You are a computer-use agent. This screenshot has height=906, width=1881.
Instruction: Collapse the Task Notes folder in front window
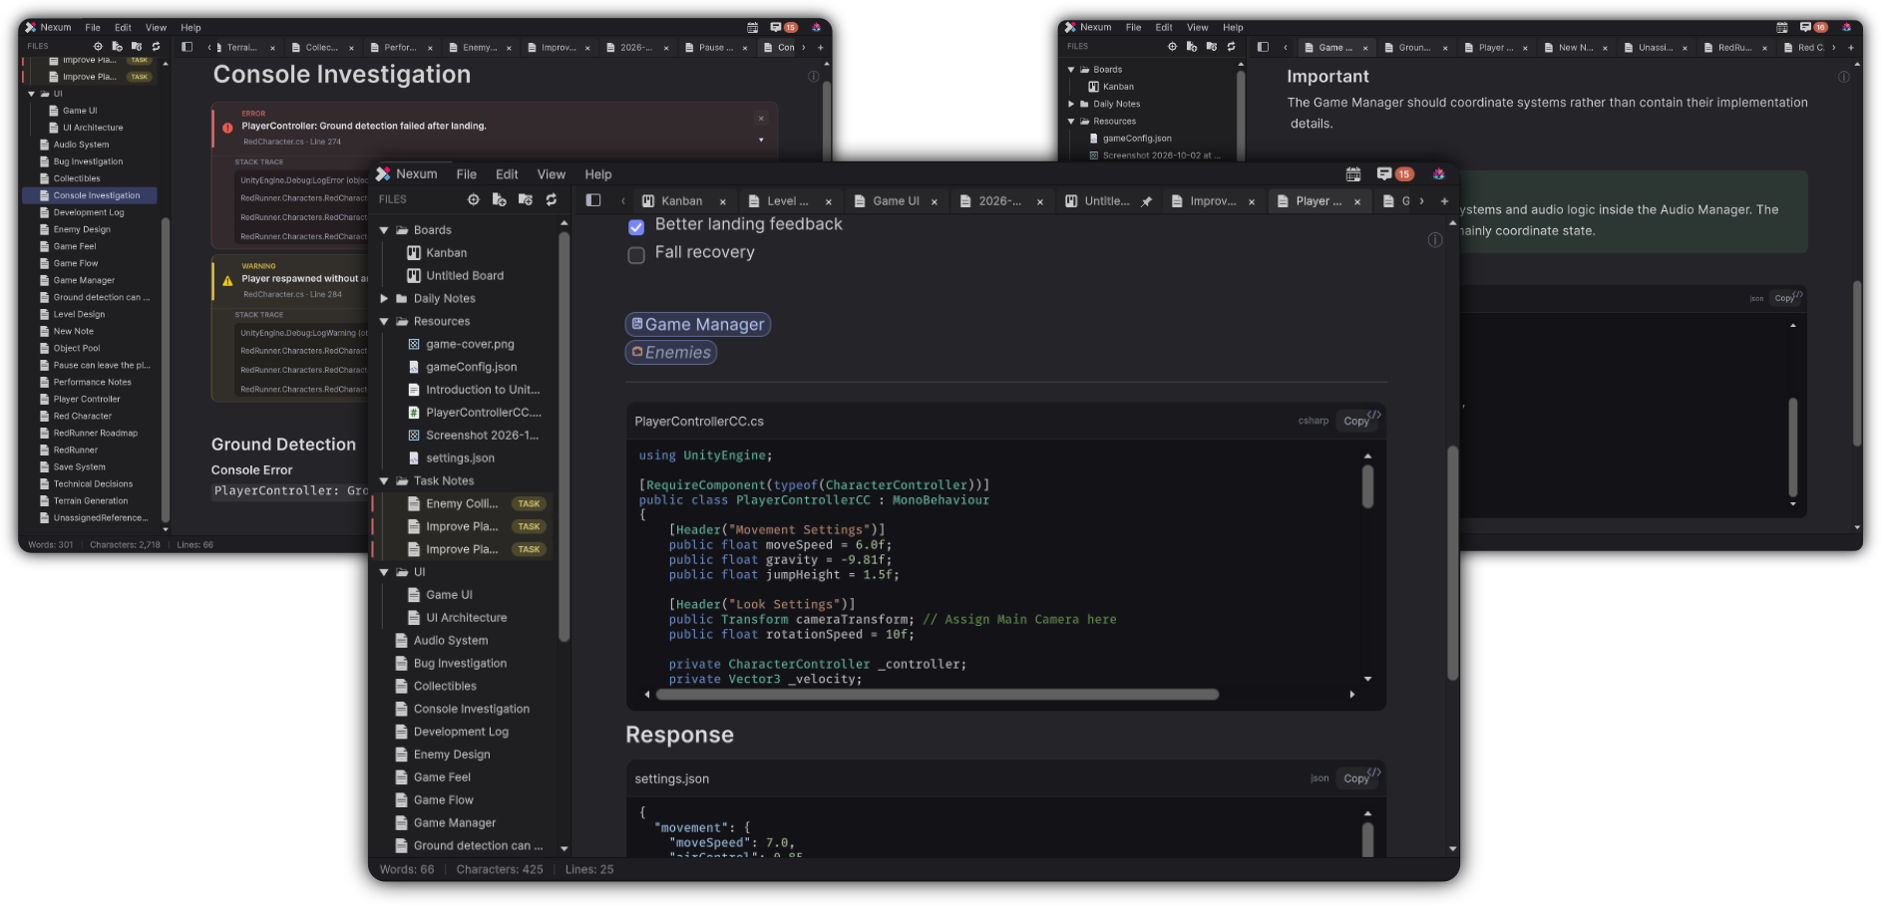coord(384,481)
